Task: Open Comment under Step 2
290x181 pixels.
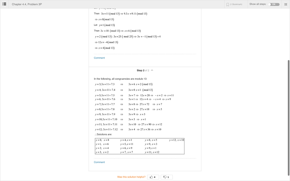Action: pyautogui.click(x=99, y=162)
